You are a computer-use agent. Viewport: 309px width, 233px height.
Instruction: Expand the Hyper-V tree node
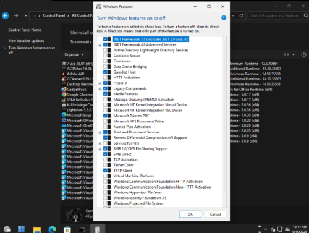100,83
